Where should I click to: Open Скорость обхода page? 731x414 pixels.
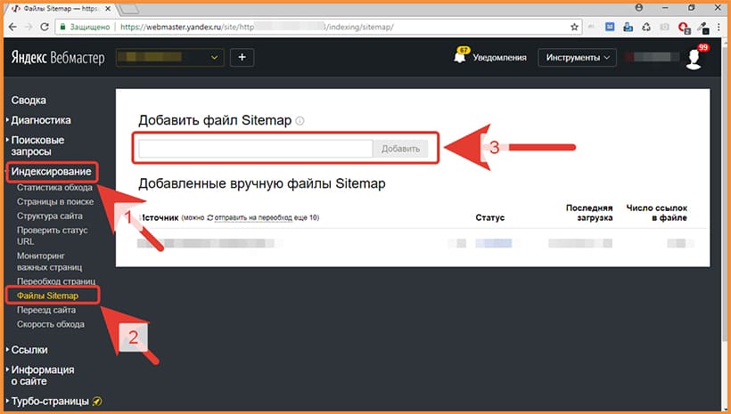click(50, 324)
